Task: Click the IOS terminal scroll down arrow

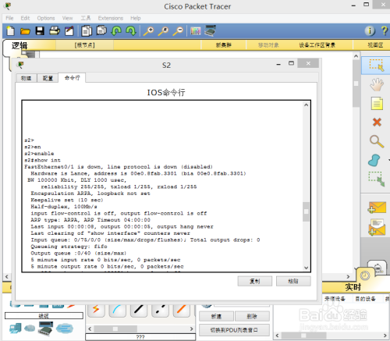Action: click(306, 268)
